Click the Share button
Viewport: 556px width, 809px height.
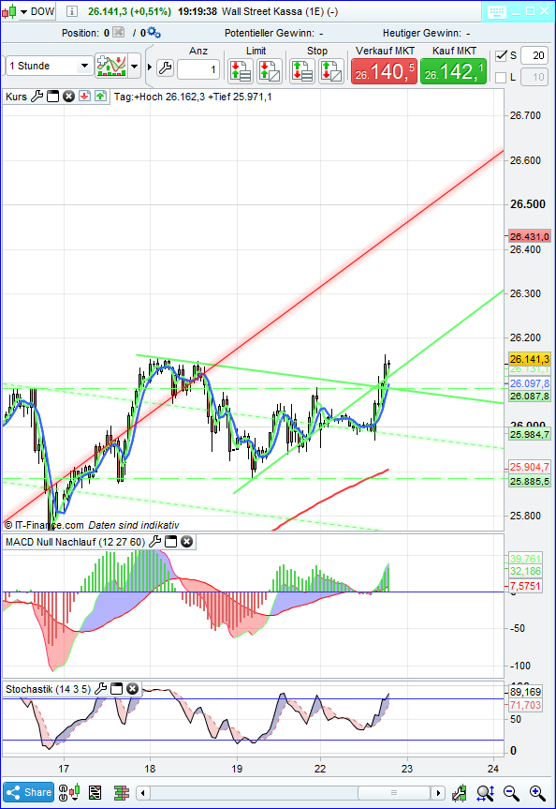click(x=28, y=792)
